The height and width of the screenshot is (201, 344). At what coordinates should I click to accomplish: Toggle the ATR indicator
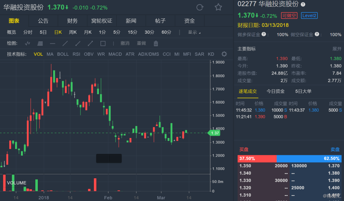tap(130, 54)
